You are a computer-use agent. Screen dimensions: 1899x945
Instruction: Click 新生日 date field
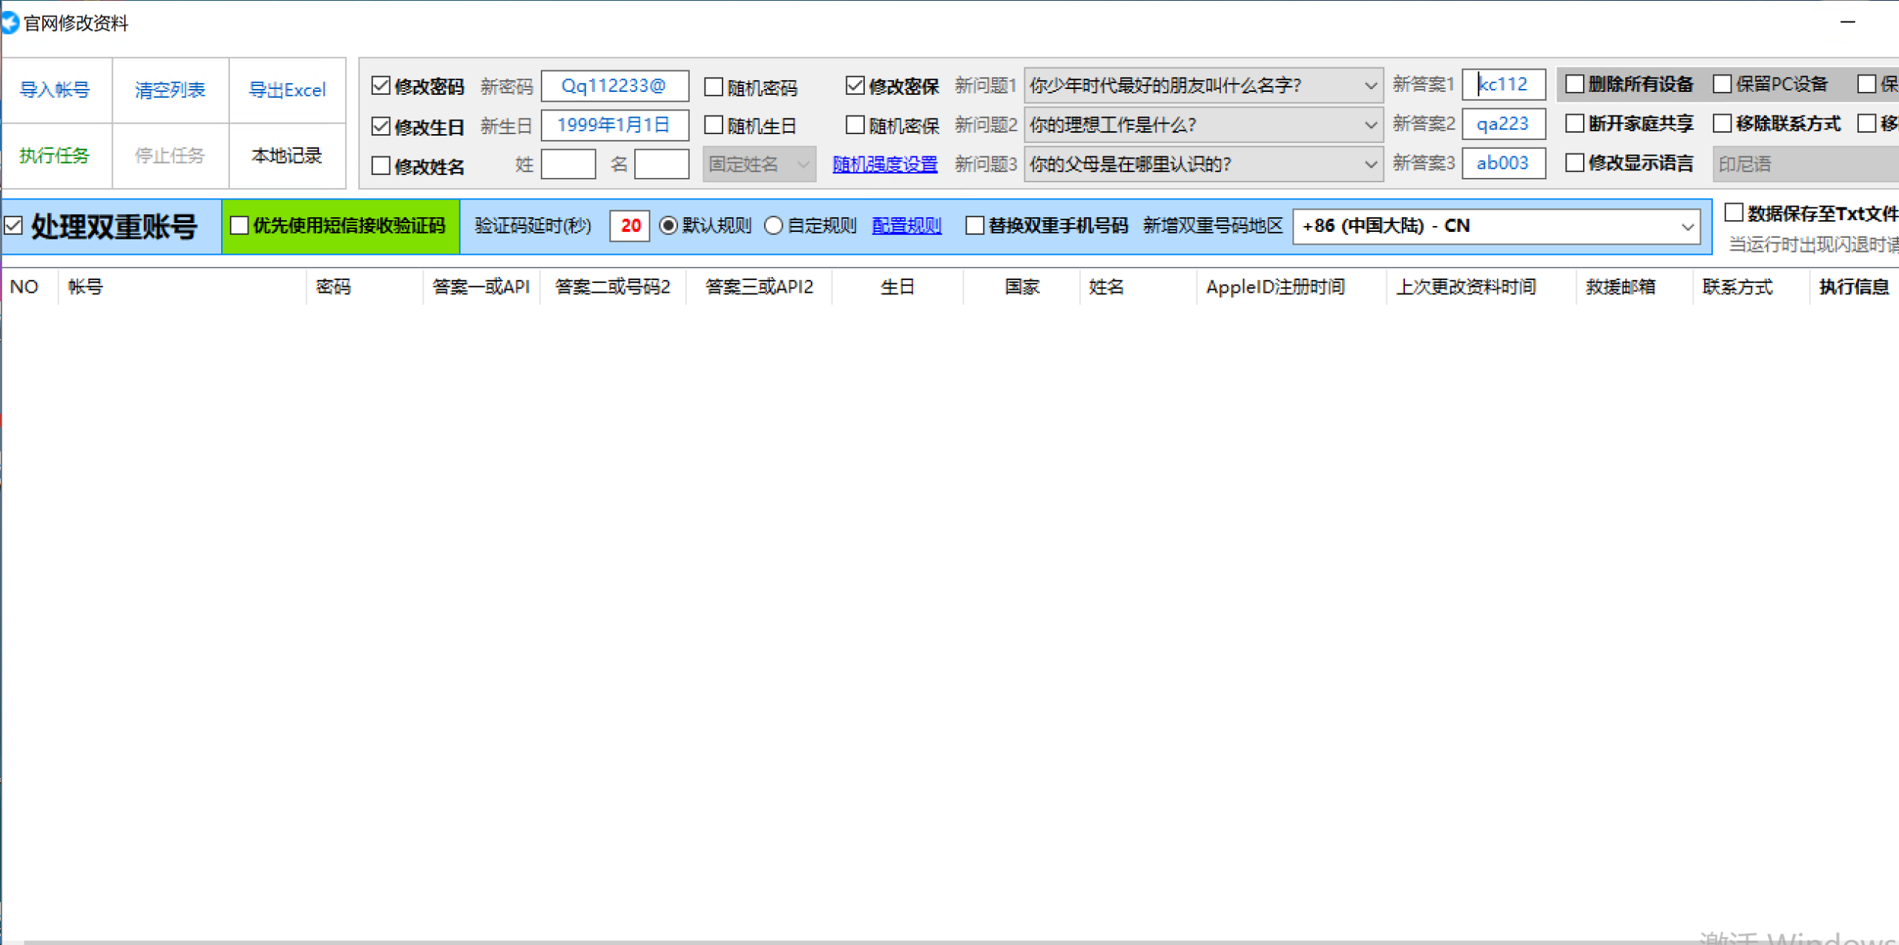tap(615, 125)
